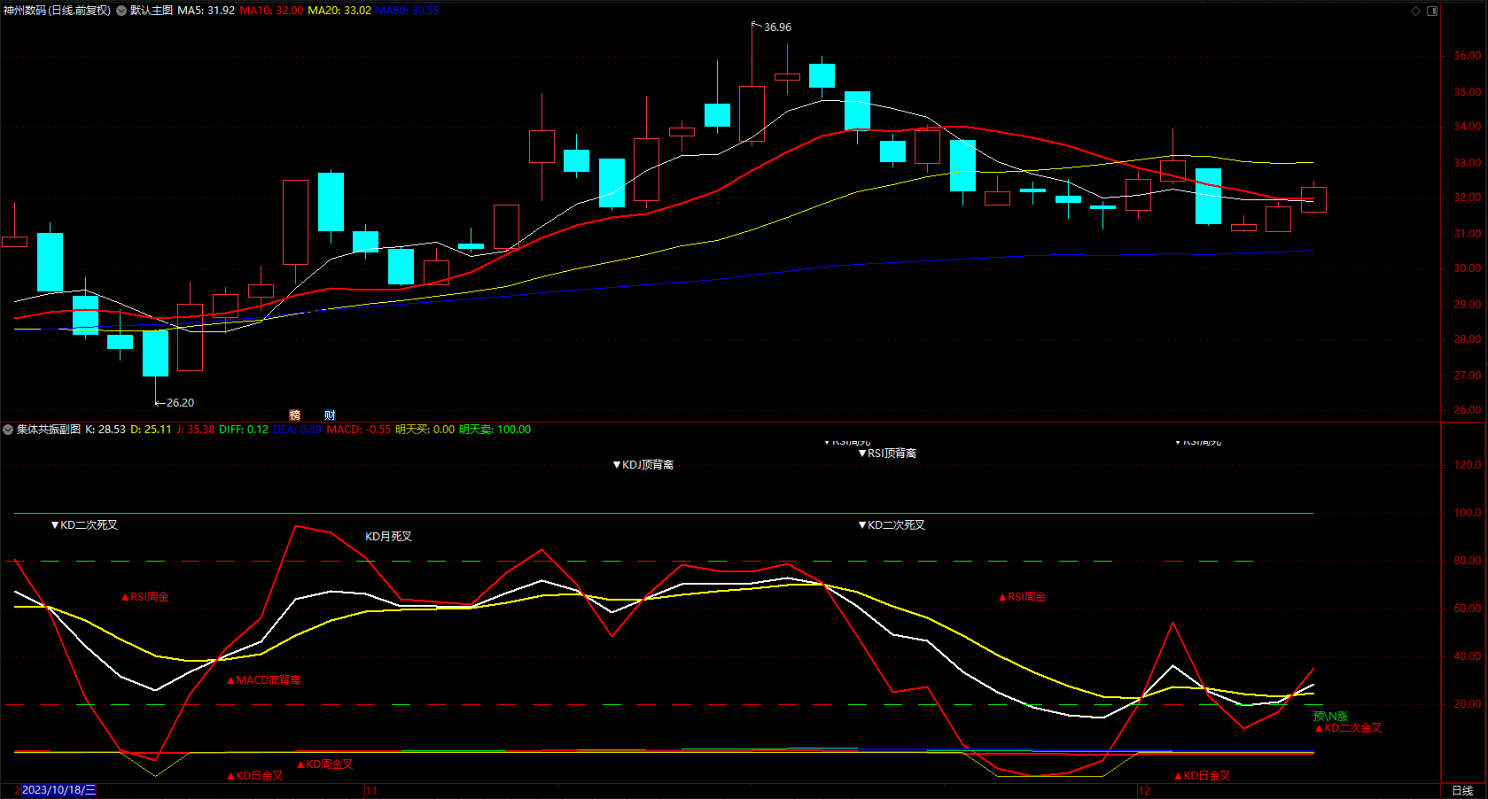Click the MACD底背离 signal label
1488x799 pixels.
pyautogui.click(x=264, y=680)
